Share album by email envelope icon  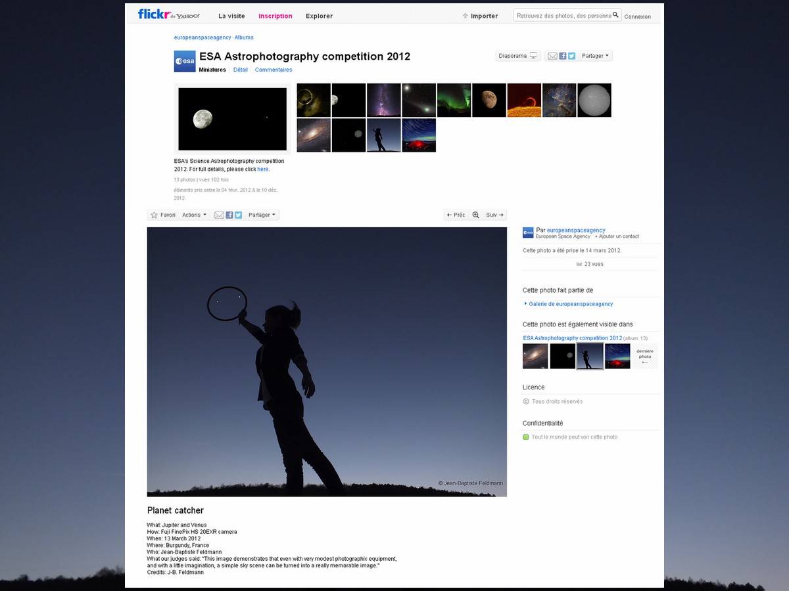click(x=552, y=56)
